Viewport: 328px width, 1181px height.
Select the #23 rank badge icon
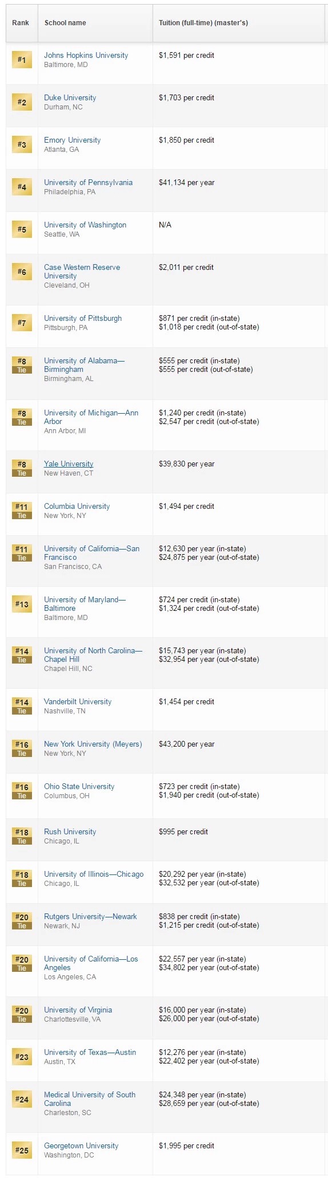(22, 1057)
